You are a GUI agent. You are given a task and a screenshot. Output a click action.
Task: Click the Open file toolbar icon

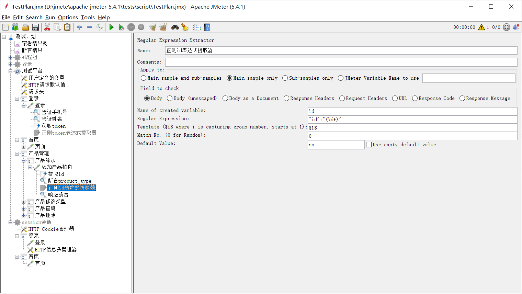point(25,27)
